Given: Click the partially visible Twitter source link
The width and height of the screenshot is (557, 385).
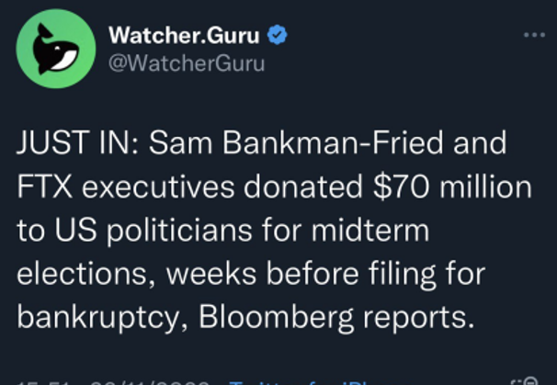Looking at the screenshot, I should point(299,383).
